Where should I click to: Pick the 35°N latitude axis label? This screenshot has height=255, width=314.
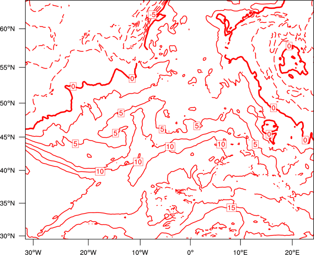coord(7,203)
